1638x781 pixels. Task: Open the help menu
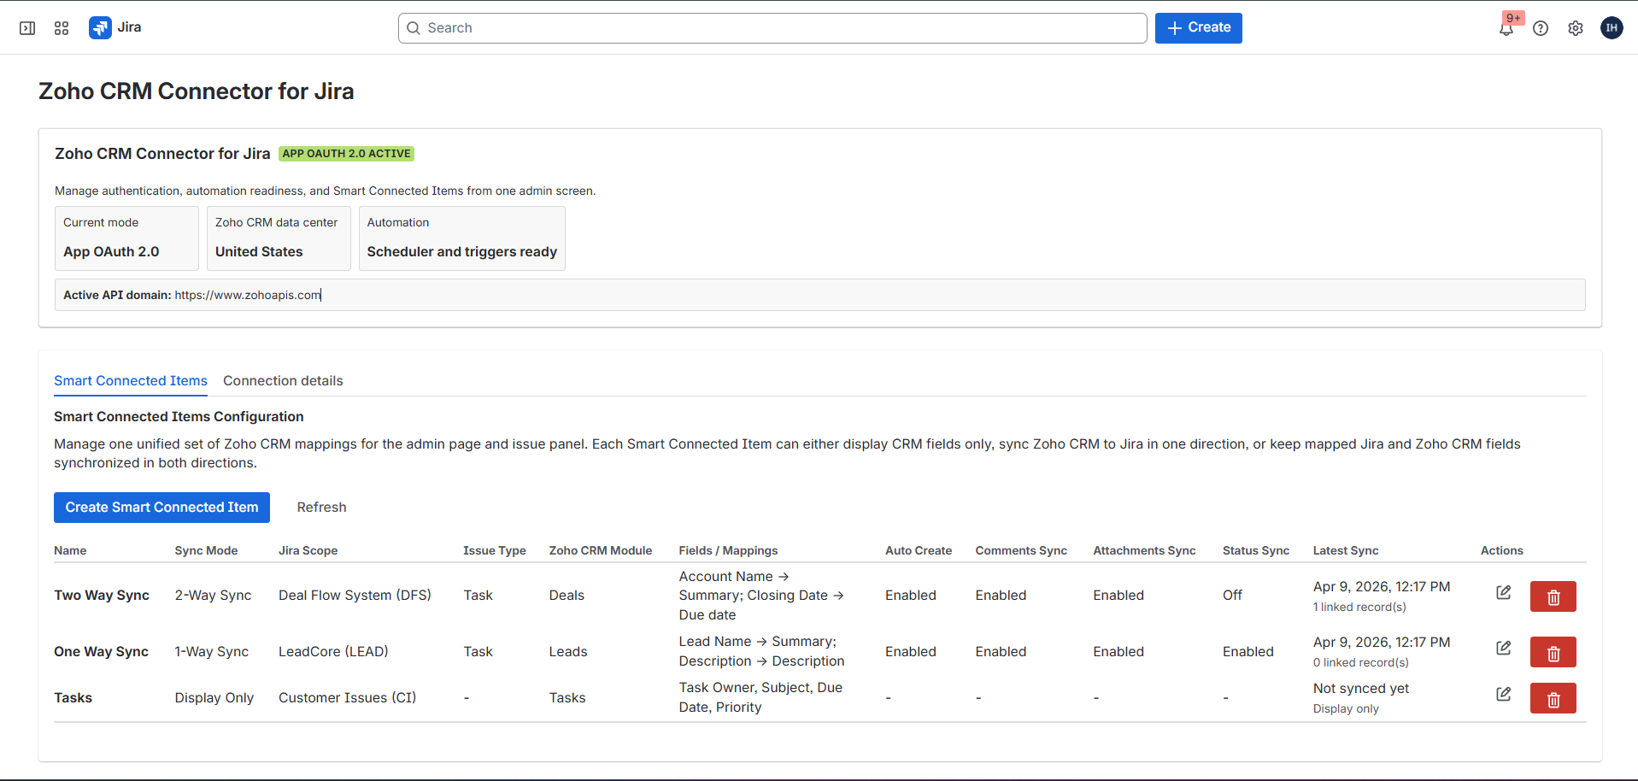1541,28
